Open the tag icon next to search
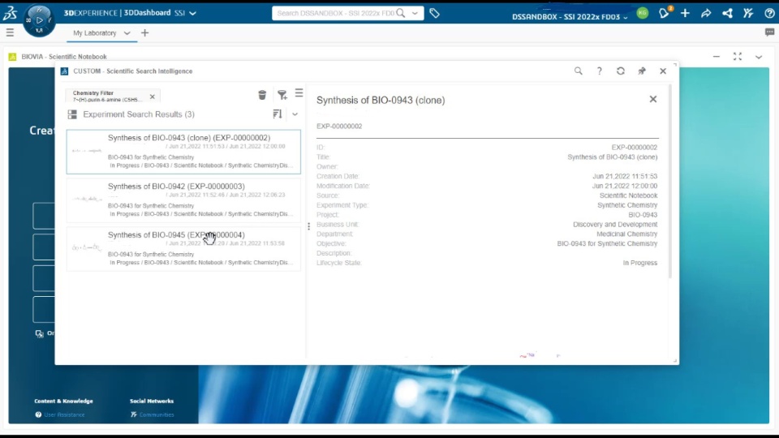This screenshot has height=438, width=779. [x=435, y=14]
